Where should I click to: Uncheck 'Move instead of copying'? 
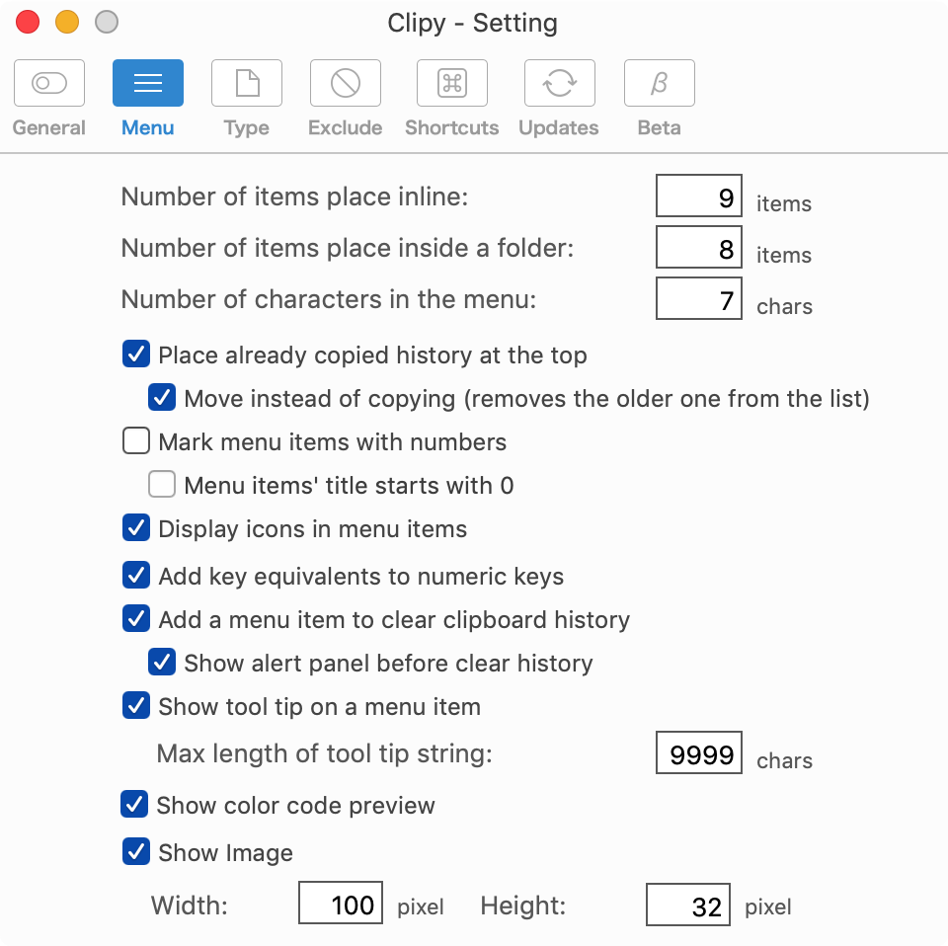point(161,398)
